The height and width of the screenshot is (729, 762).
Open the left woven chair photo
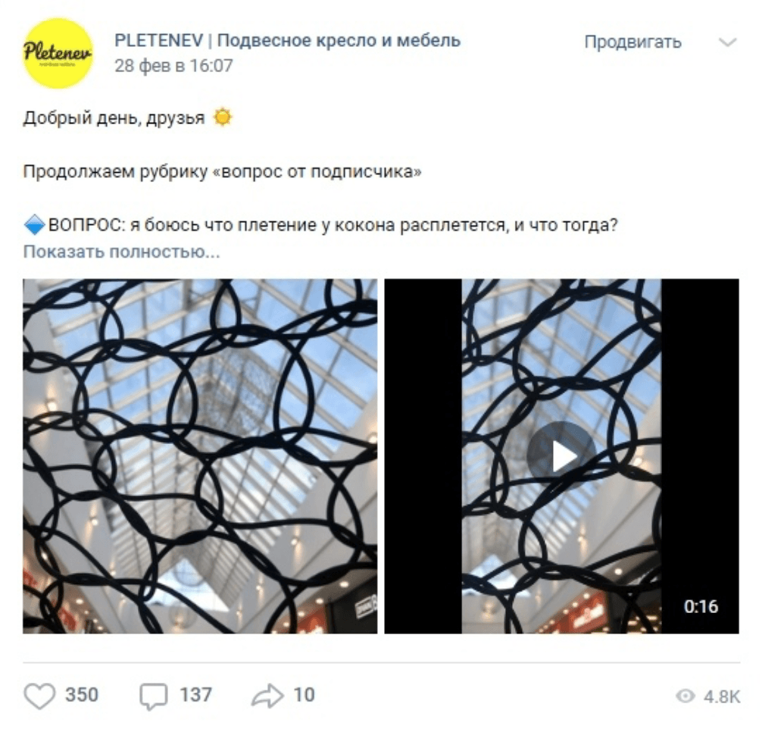[200, 455]
